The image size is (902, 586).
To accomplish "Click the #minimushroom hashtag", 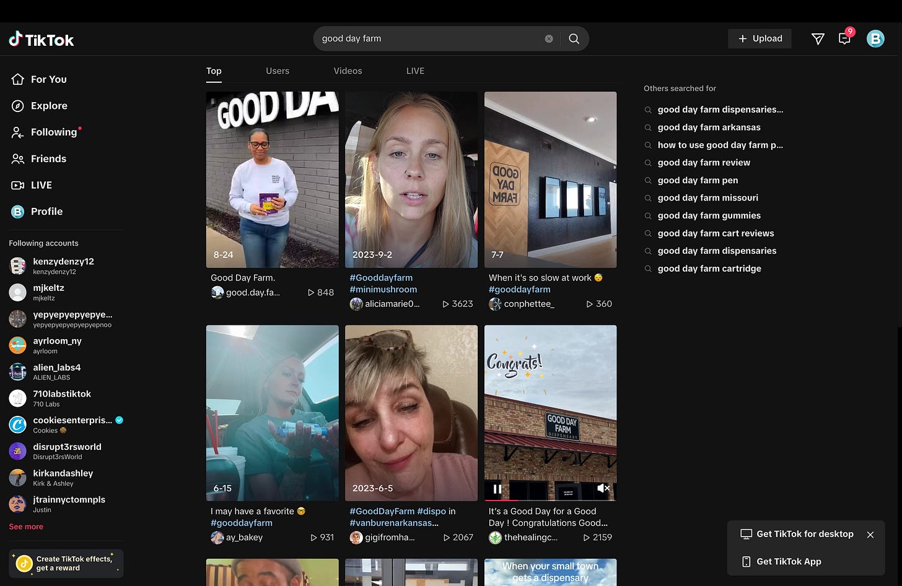I will click(x=383, y=289).
